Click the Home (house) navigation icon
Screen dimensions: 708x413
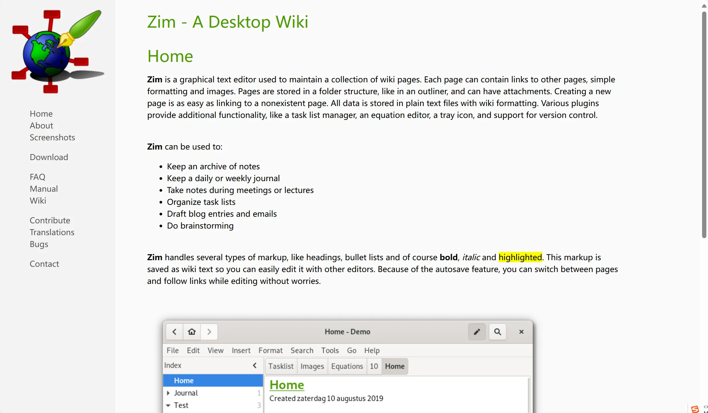[x=192, y=331]
